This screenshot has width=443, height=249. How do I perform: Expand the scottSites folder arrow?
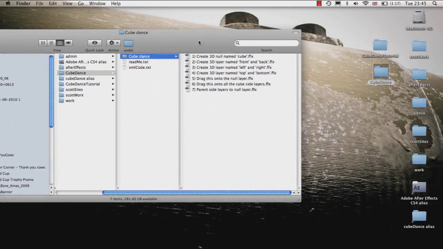[x=113, y=90]
